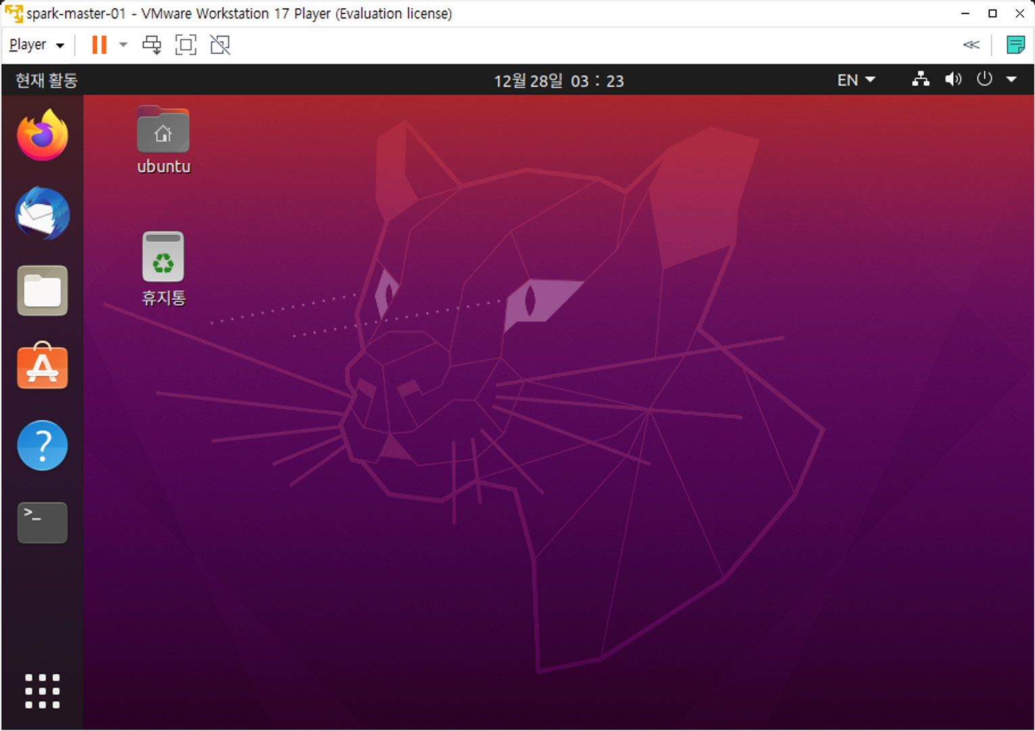Open the clock calendar 12월 28일 03:23
This screenshot has width=1035, height=731.
click(x=559, y=80)
